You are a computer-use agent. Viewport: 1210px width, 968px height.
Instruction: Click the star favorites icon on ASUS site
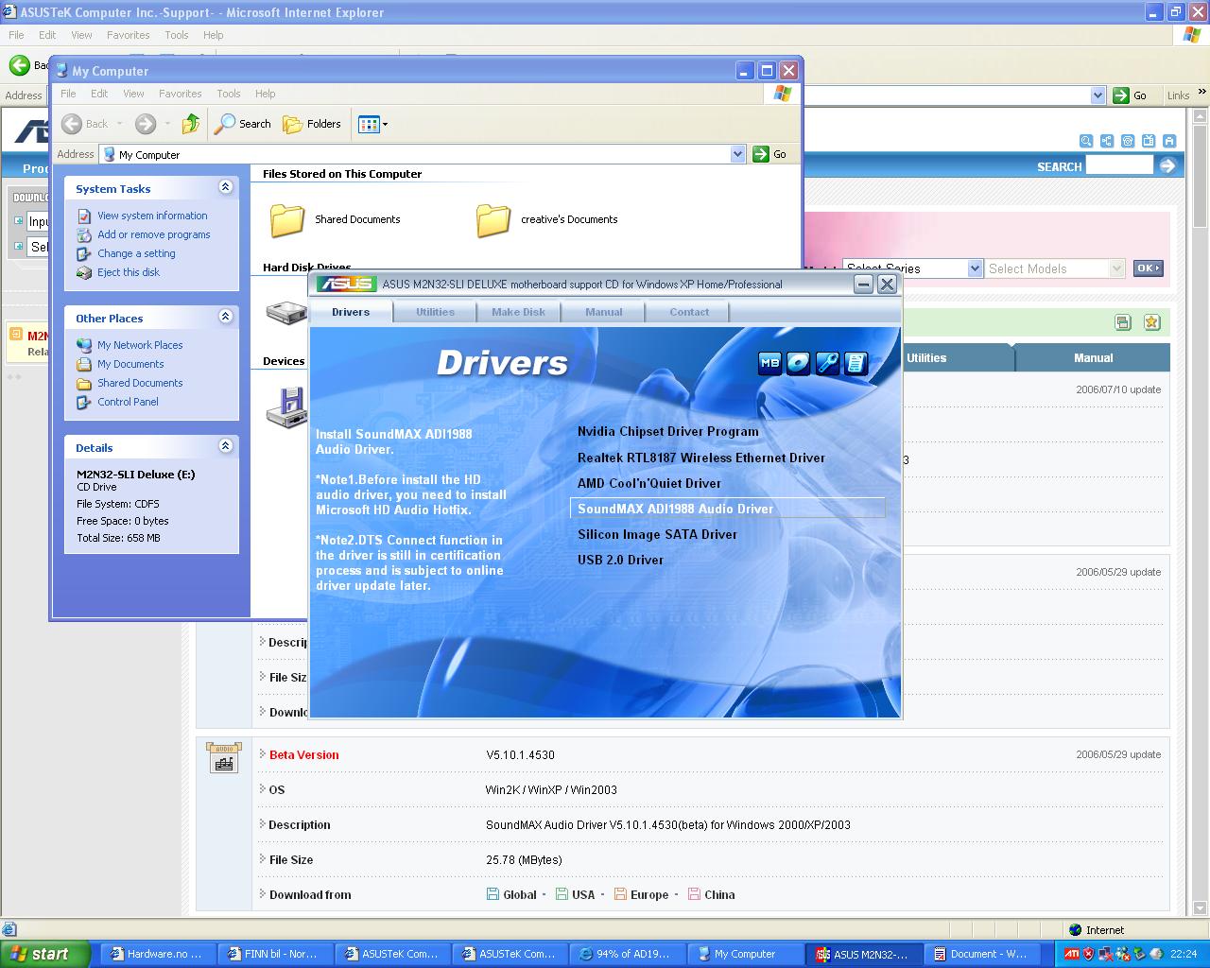coord(1151,322)
